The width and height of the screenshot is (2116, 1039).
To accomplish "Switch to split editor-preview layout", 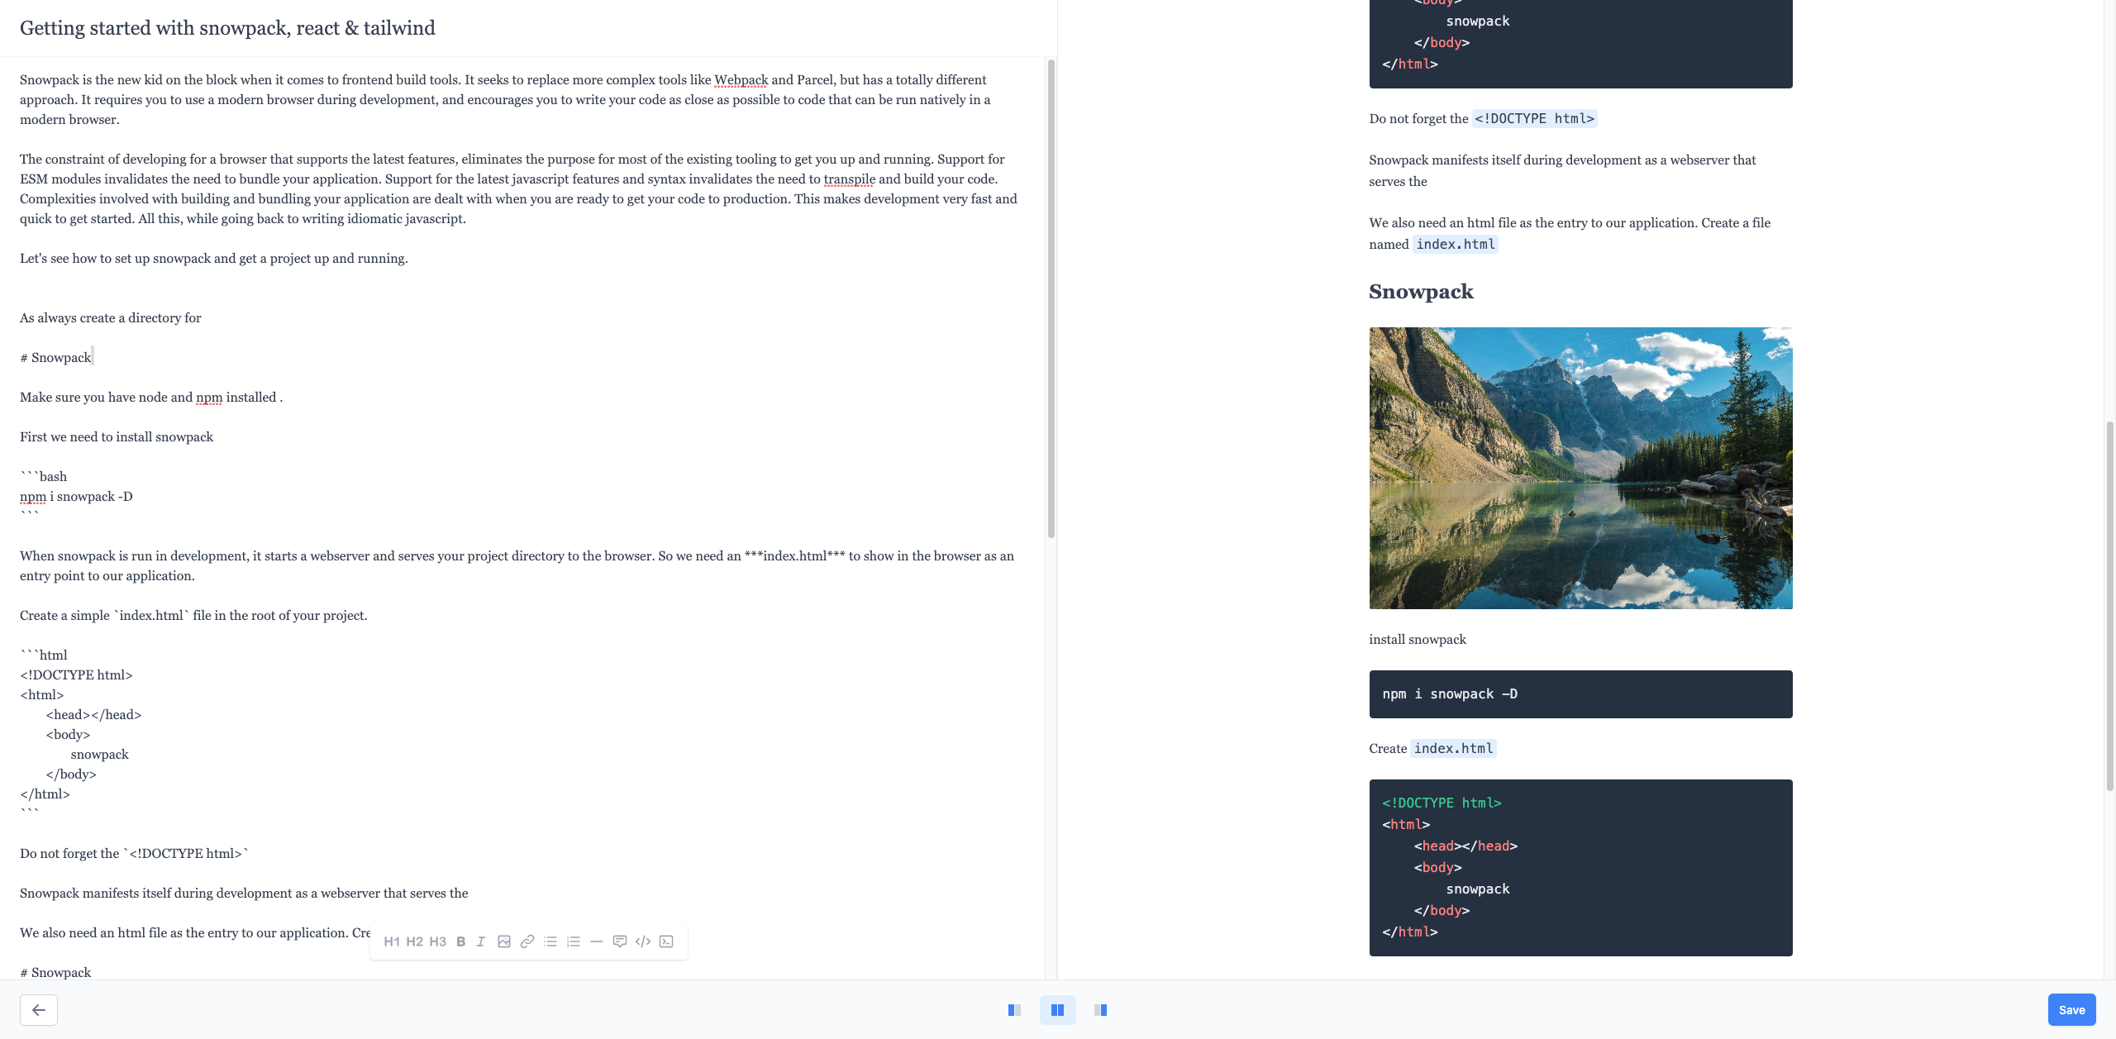I will point(1057,1010).
